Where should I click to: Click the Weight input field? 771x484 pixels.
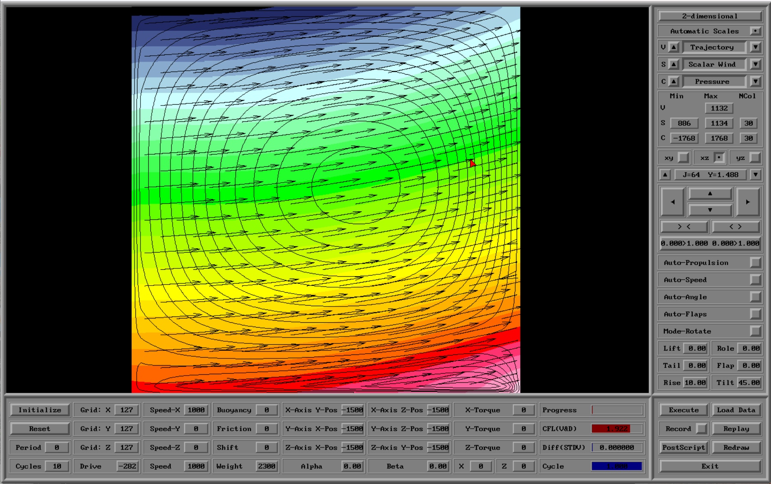click(x=266, y=466)
